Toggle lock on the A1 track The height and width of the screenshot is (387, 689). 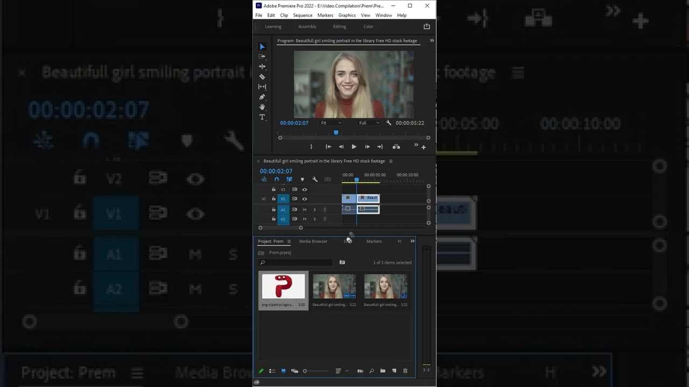(273, 210)
